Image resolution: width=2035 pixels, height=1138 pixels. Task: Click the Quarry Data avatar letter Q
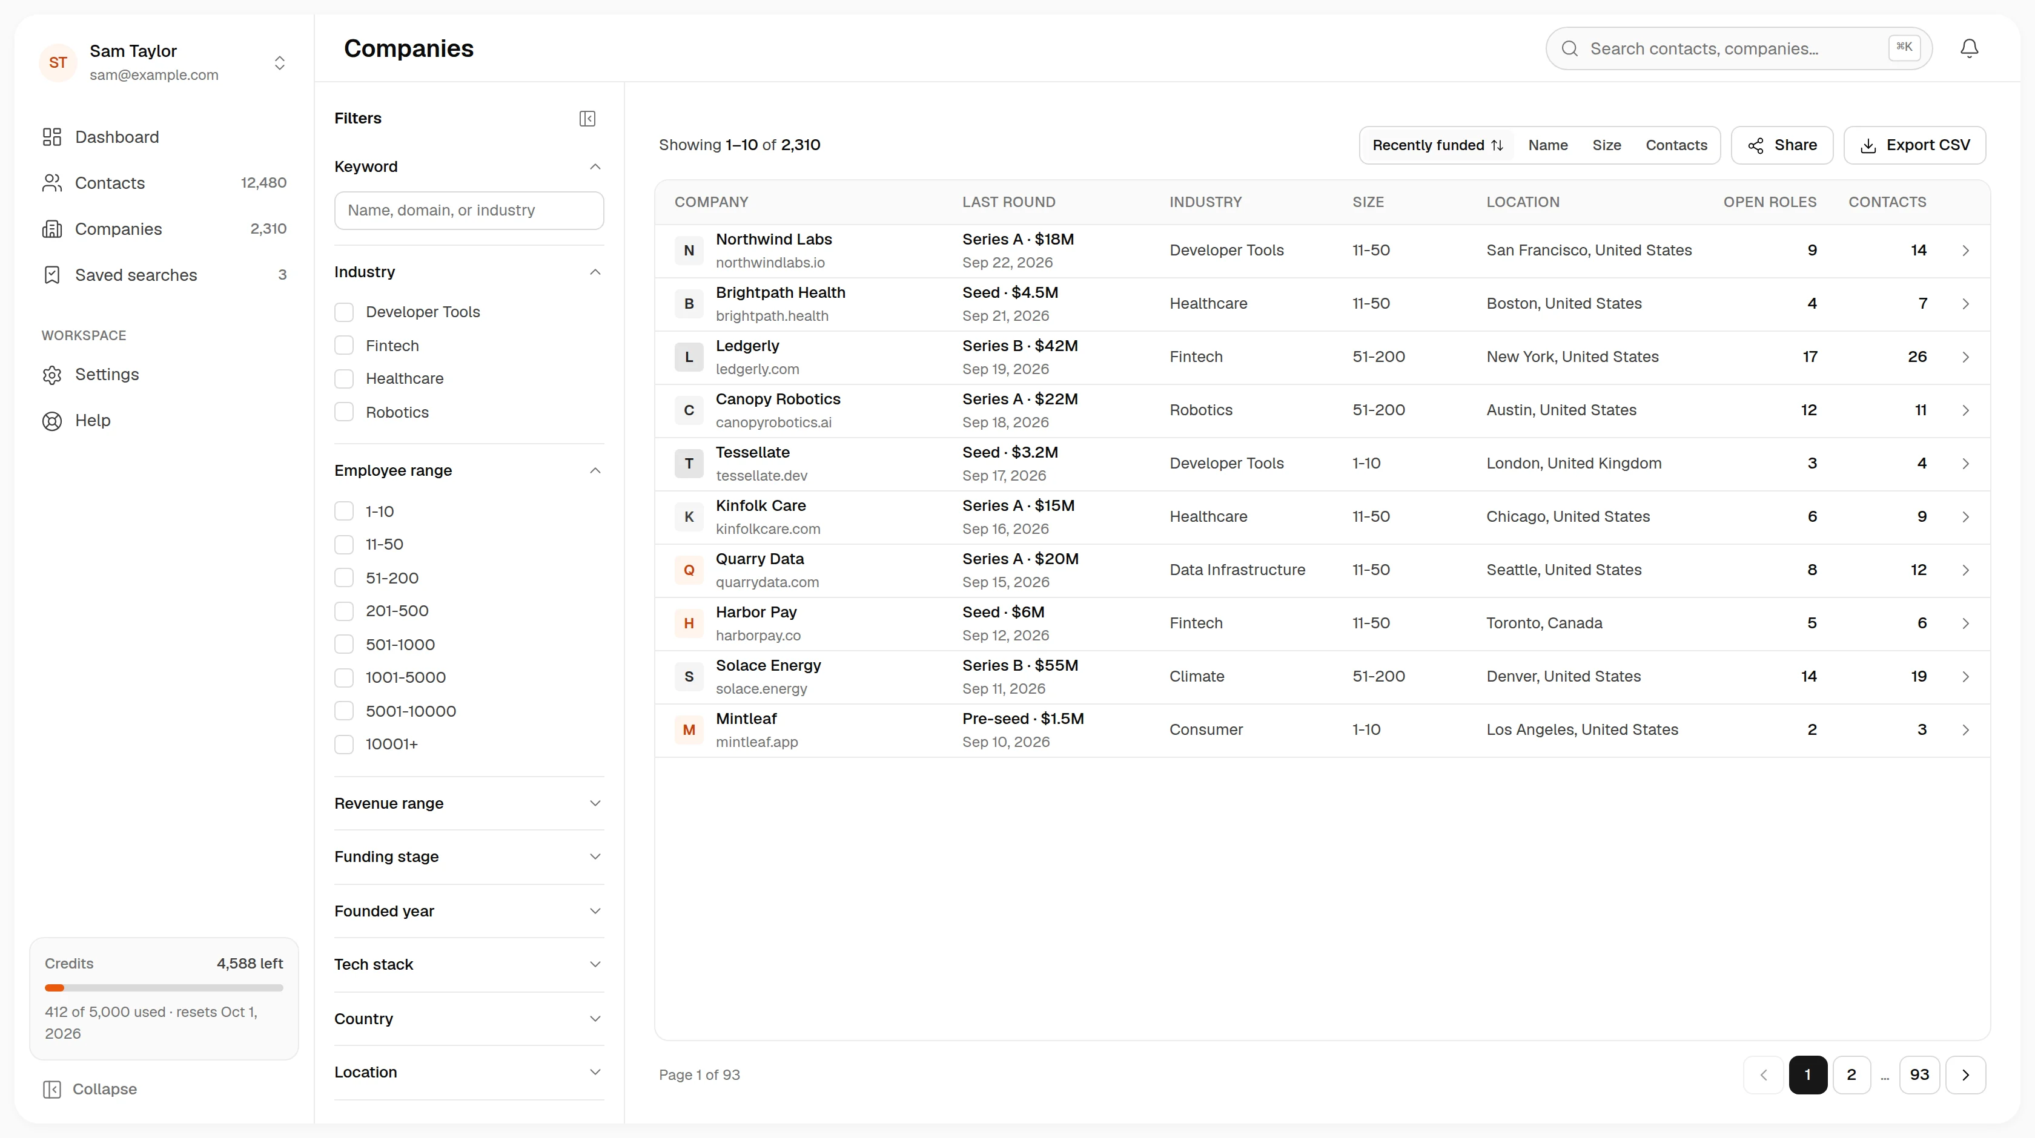tap(689, 570)
